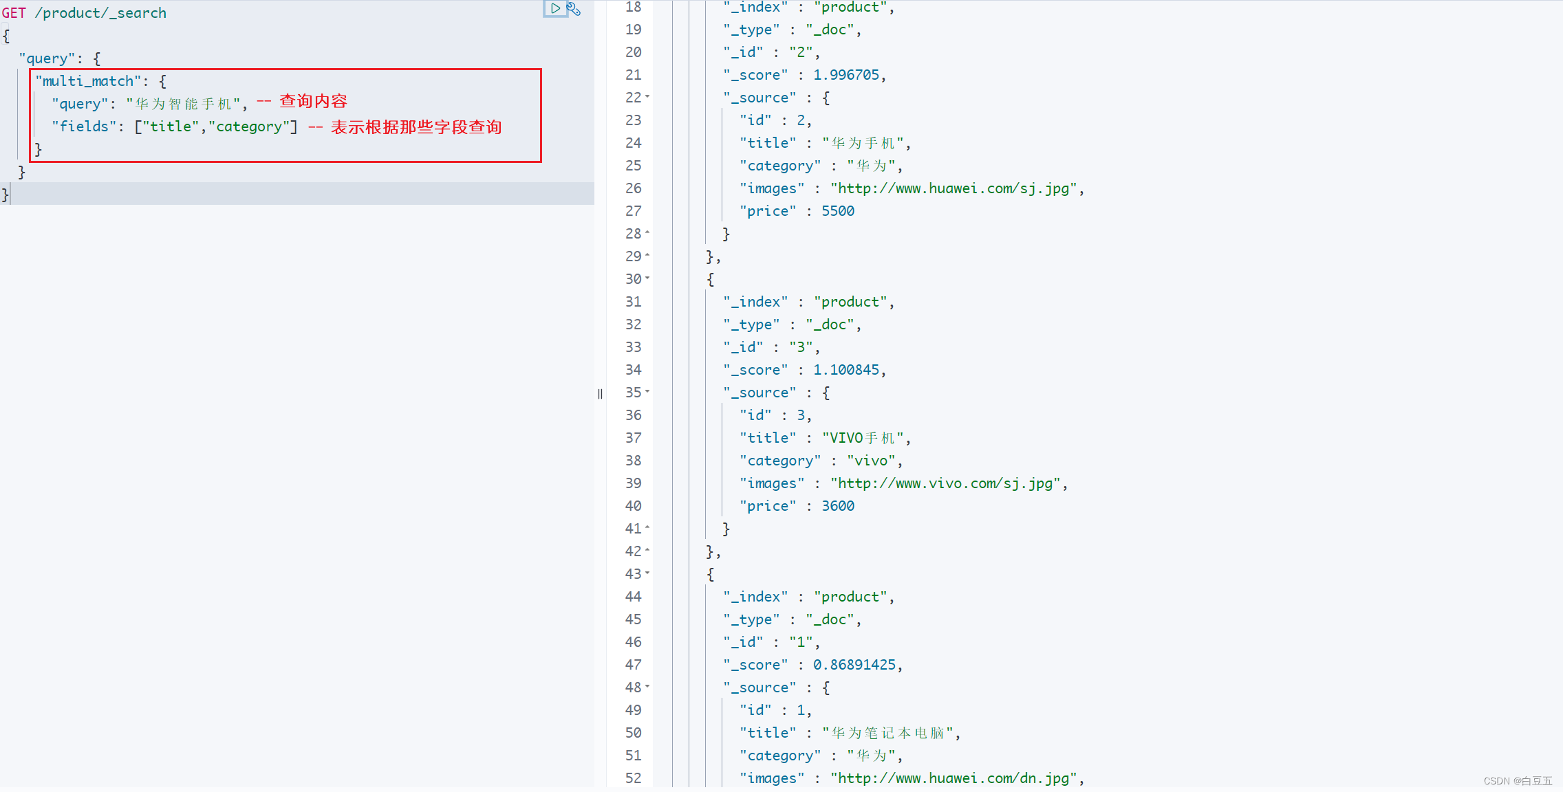
Task: Click the "_index" : "product" at line 31
Action: (808, 302)
